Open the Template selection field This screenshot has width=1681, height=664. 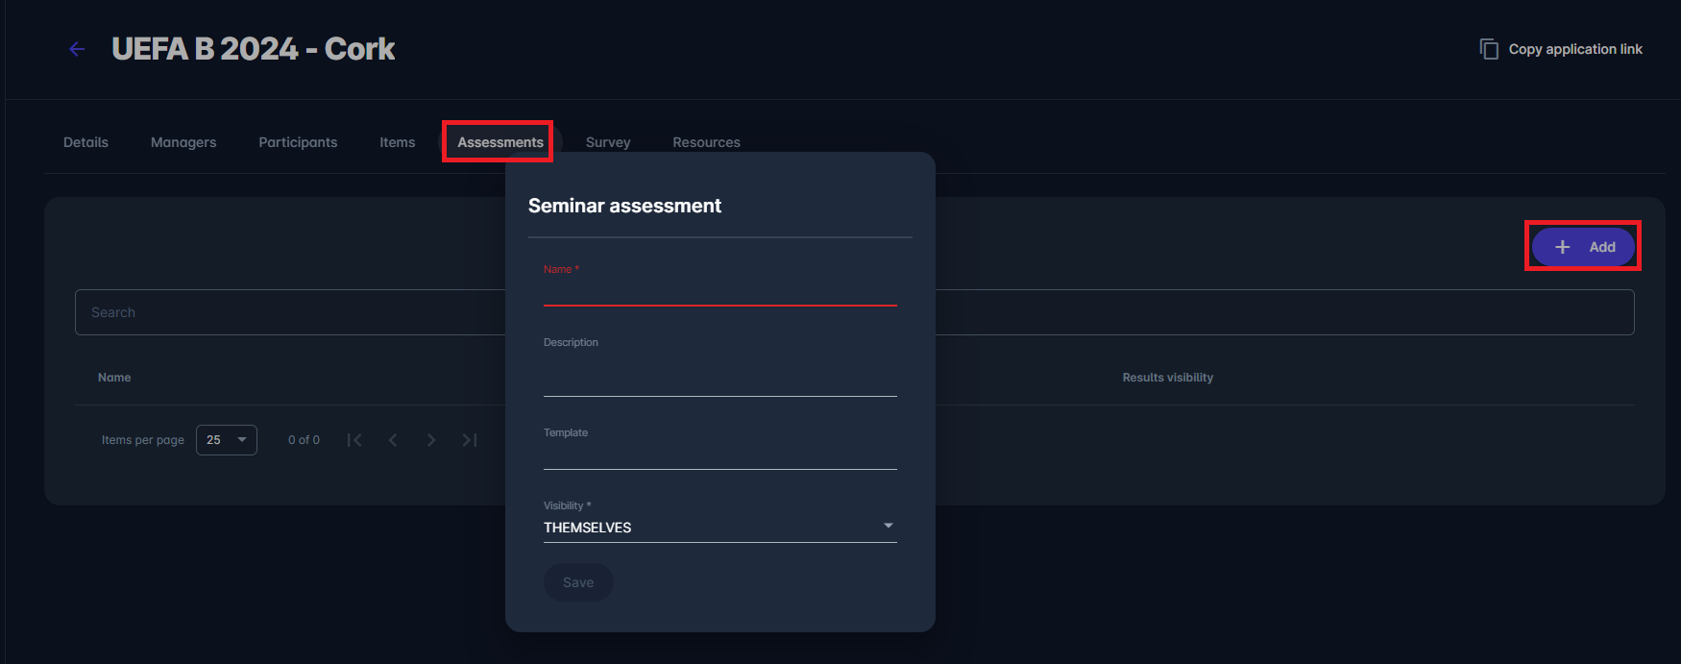pyautogui.click(x=719, y=456)
